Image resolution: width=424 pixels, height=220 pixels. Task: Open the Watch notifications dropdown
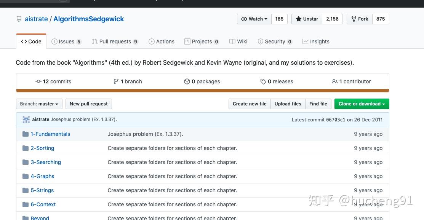coord(254,19)
